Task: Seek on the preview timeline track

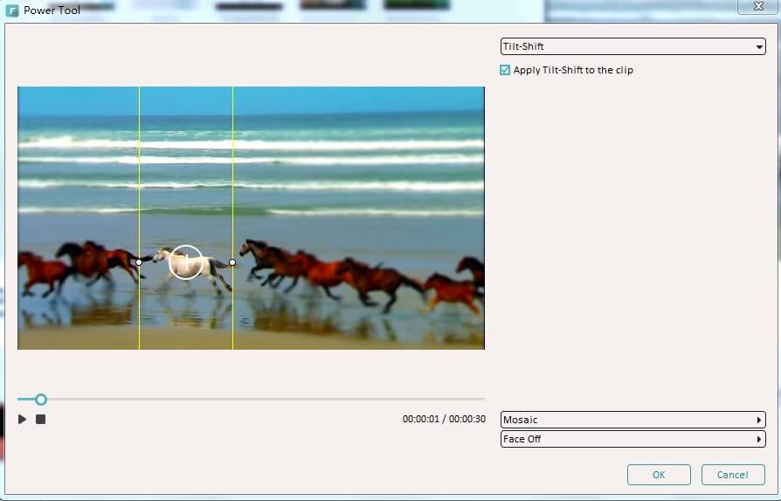Action: click(x=251, y=400)
